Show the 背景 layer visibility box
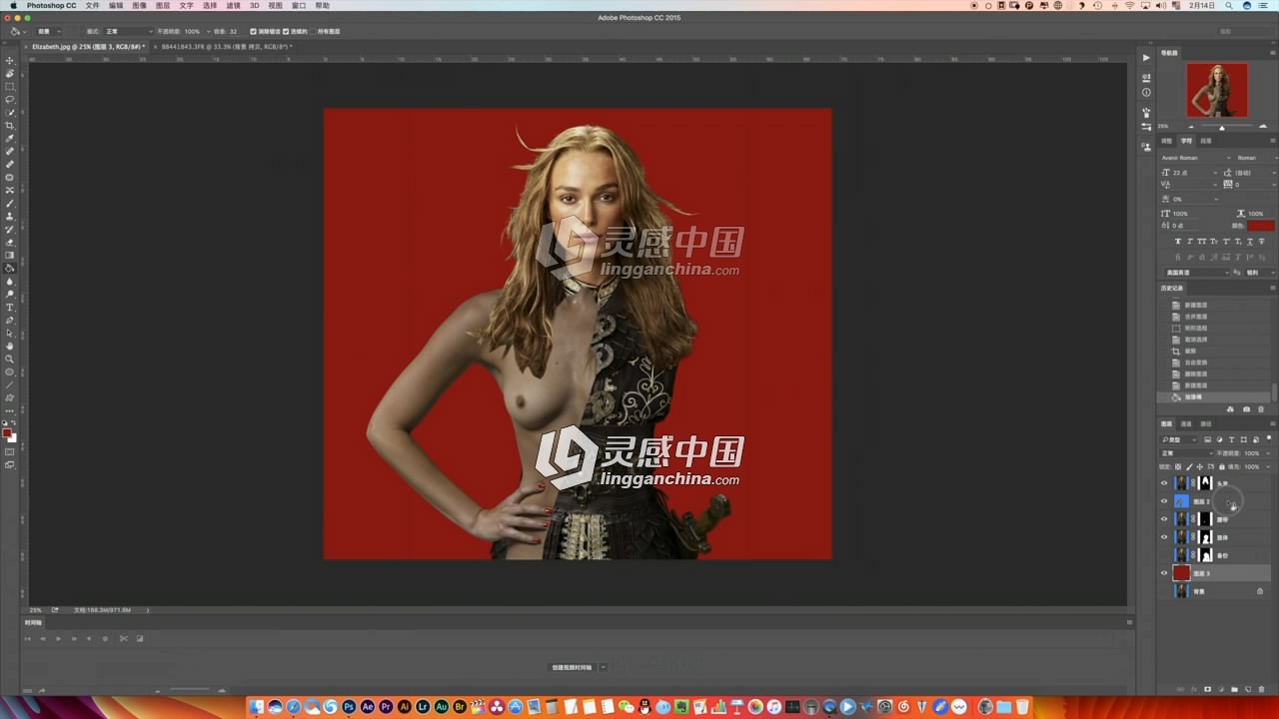The image size is (1279, 719). click(1163, 591)
